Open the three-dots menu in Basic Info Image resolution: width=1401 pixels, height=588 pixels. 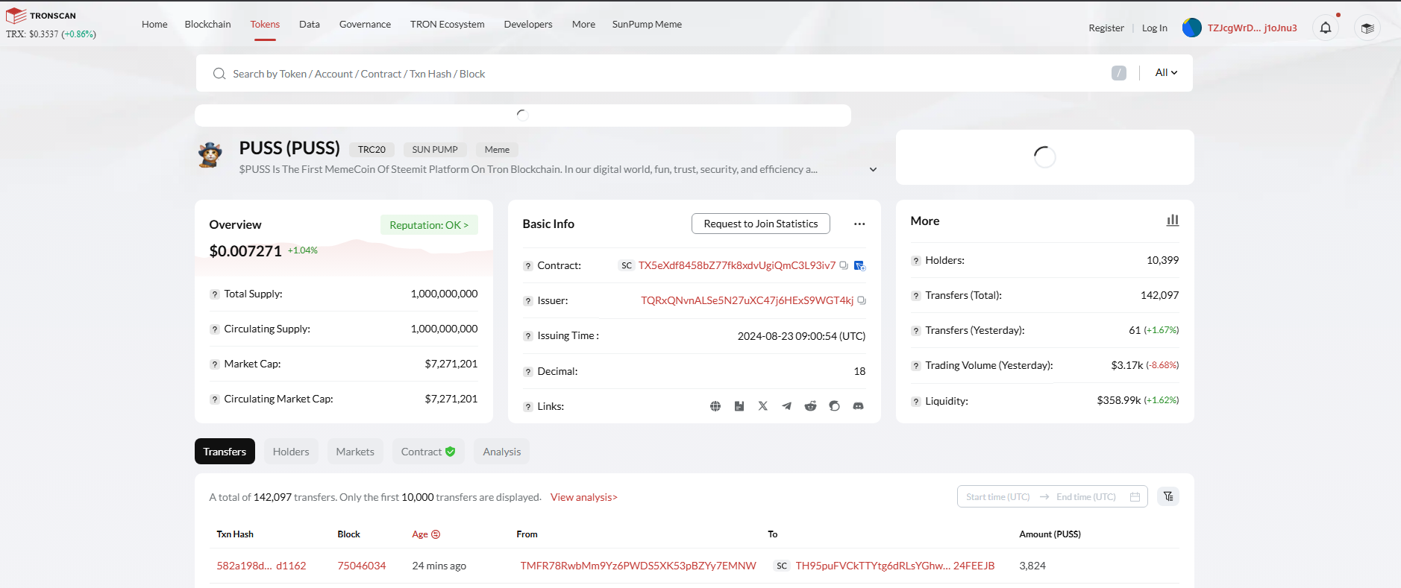click(859, 224)
